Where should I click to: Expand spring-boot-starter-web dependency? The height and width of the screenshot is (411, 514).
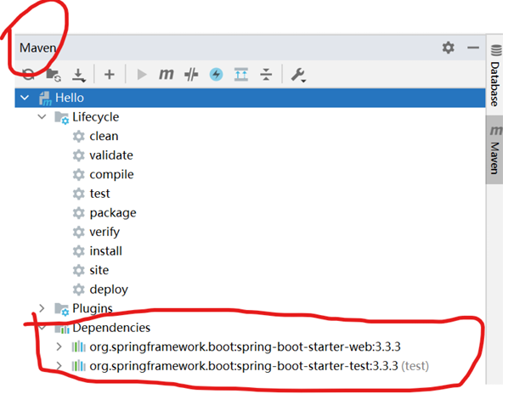click(x=59, y=346)
